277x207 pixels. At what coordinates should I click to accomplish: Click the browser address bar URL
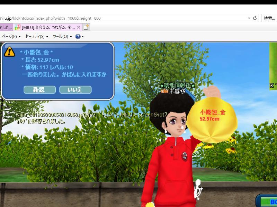(50, 18)
